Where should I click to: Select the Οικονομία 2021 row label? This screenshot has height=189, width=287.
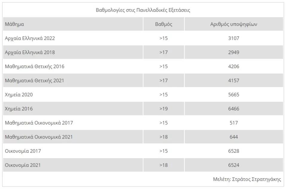23,165
